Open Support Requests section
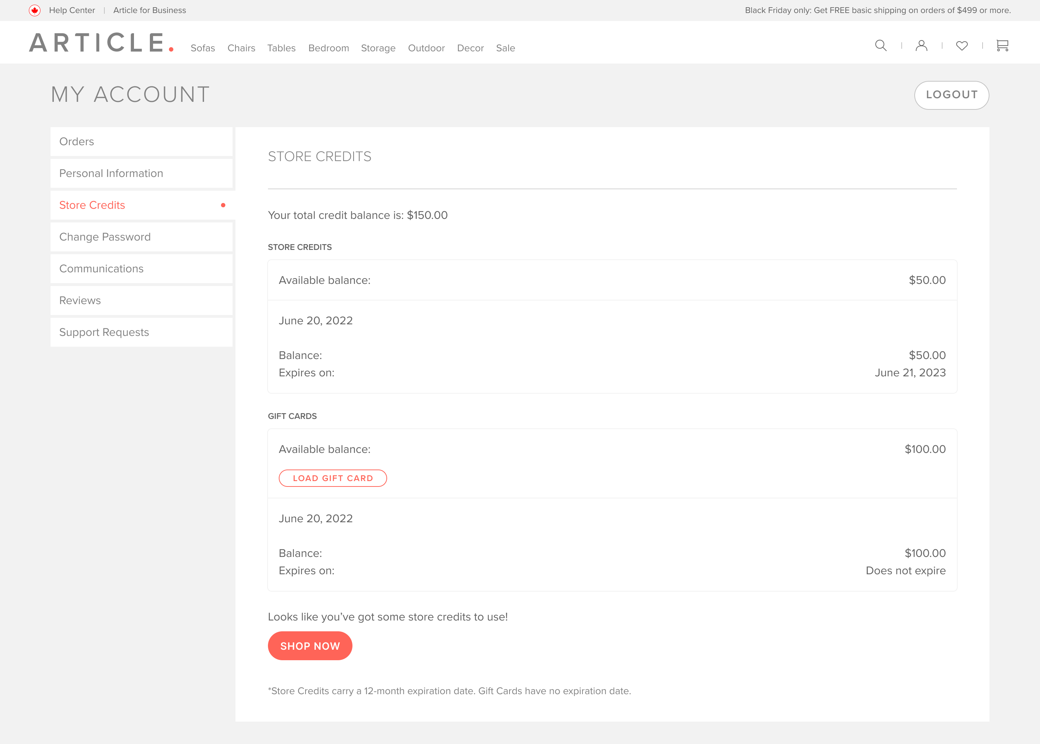This screenshot has width=1040, height=744. 142,332
